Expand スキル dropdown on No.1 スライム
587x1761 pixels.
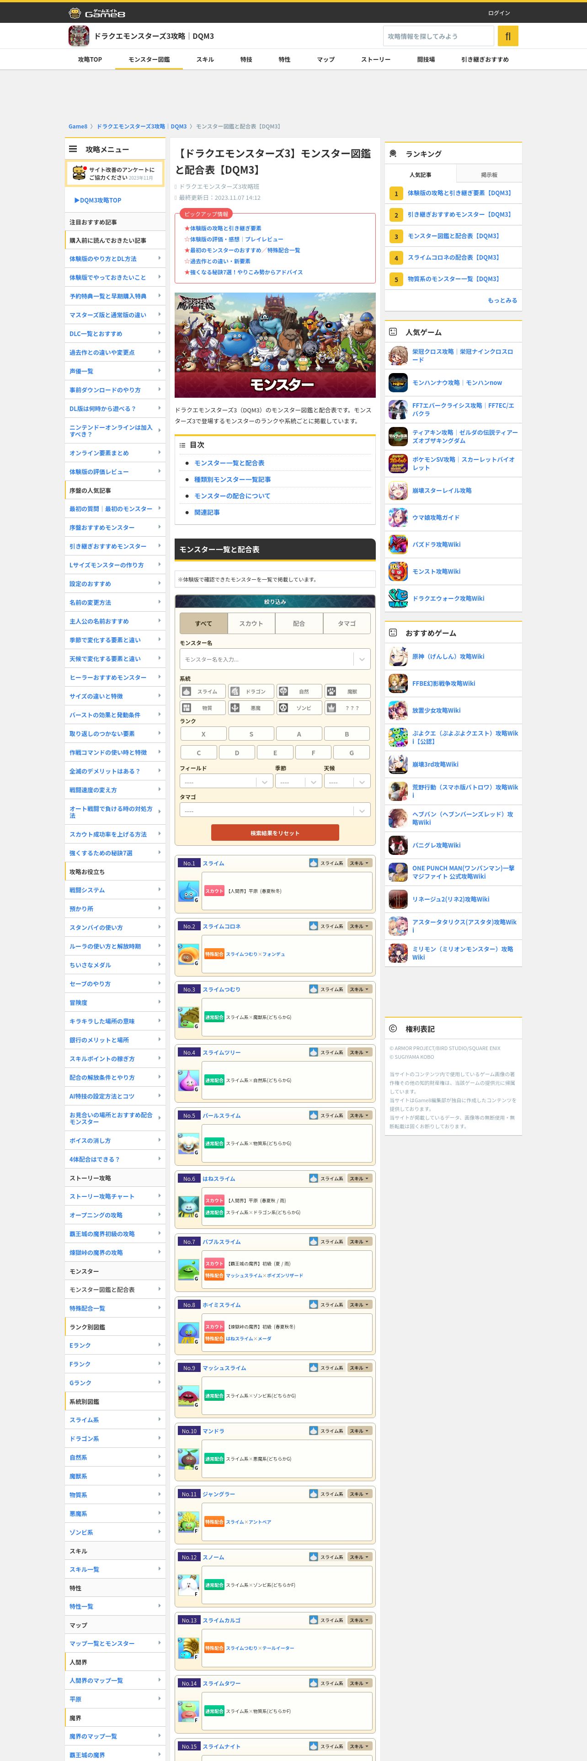359,864
